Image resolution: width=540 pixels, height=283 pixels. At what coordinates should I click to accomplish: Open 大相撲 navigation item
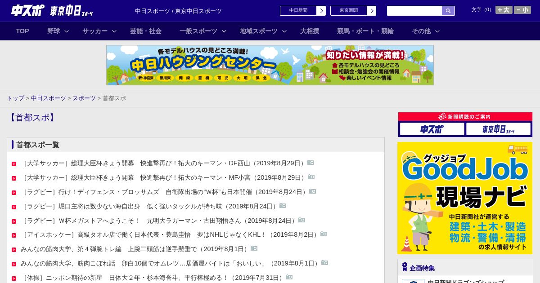pos(310,31)
